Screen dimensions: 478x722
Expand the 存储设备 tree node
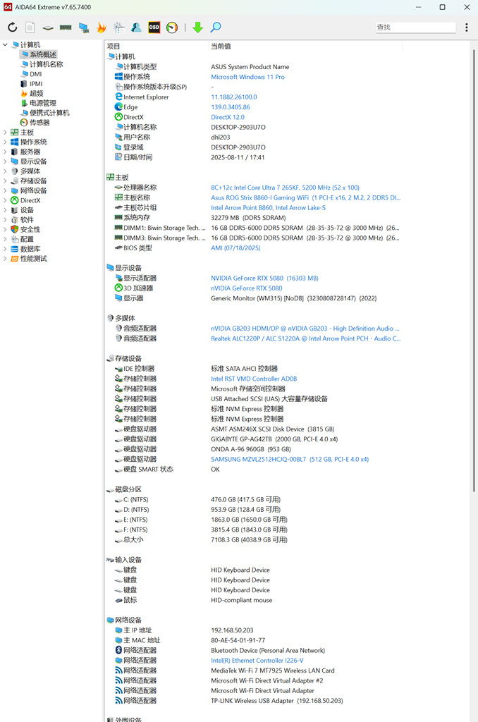[5, 181]
